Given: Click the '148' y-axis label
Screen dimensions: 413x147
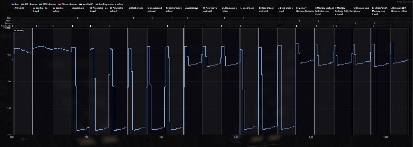Looking at the screenshot, I should tap(9, 108).
